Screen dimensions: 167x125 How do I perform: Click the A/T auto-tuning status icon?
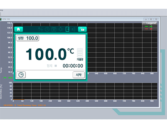click(41, 29)
